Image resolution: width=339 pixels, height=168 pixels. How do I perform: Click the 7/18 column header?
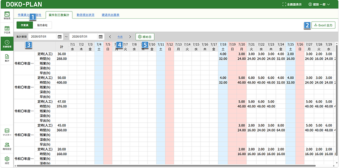click(223, 44)
